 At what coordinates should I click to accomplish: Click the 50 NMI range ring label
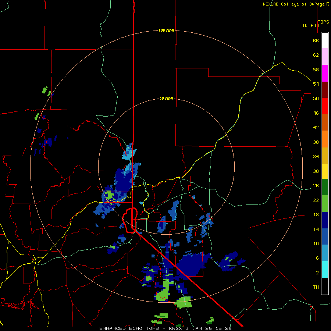(166, 98)
